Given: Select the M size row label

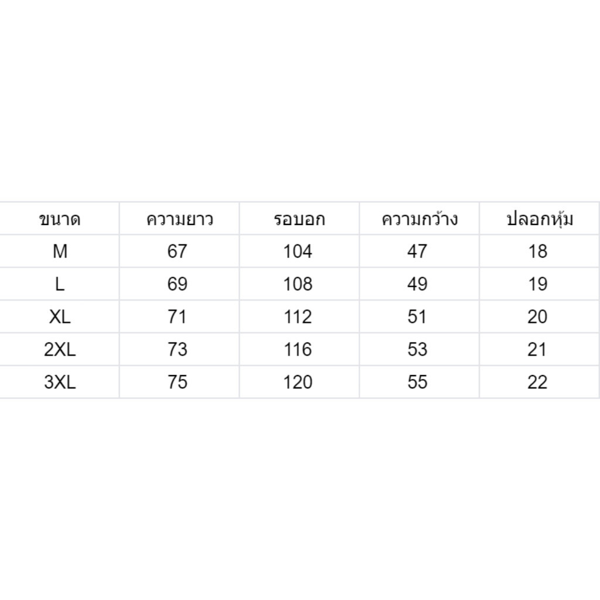Looking at the screenshot, I should coord(60,251).
